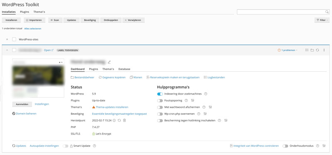Click help icon for Wp-cron.php overnemen
This screenshot has height=155, width=332.
(199, 114)
